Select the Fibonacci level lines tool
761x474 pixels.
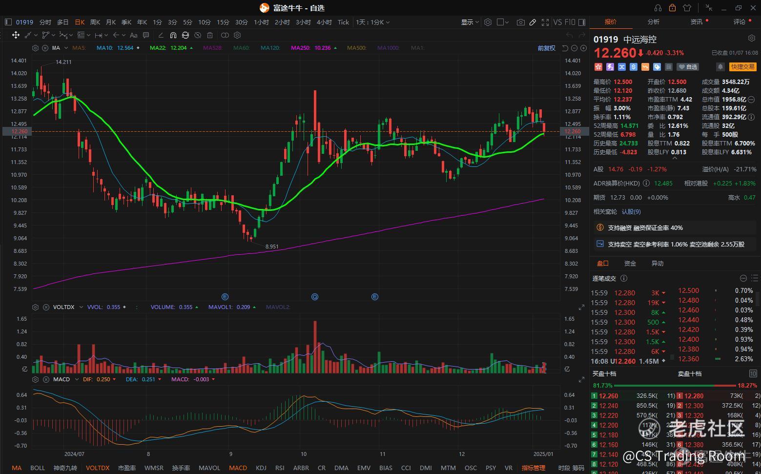coord(81,35)
